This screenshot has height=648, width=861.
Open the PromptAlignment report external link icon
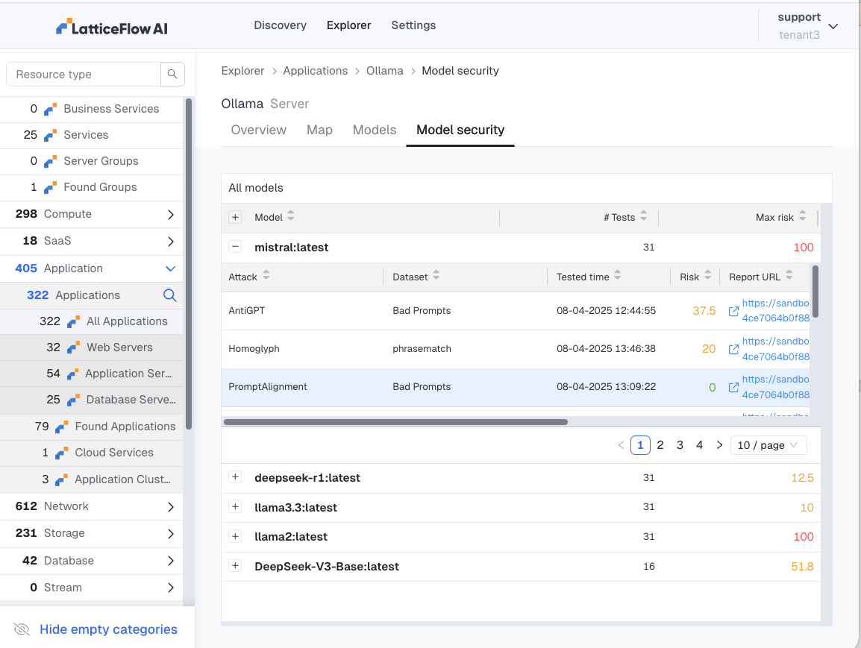pos(733,387)
